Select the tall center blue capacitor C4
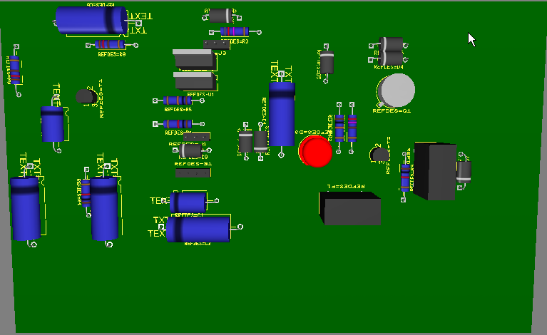547x335 pixels. [x=282, y=113]
